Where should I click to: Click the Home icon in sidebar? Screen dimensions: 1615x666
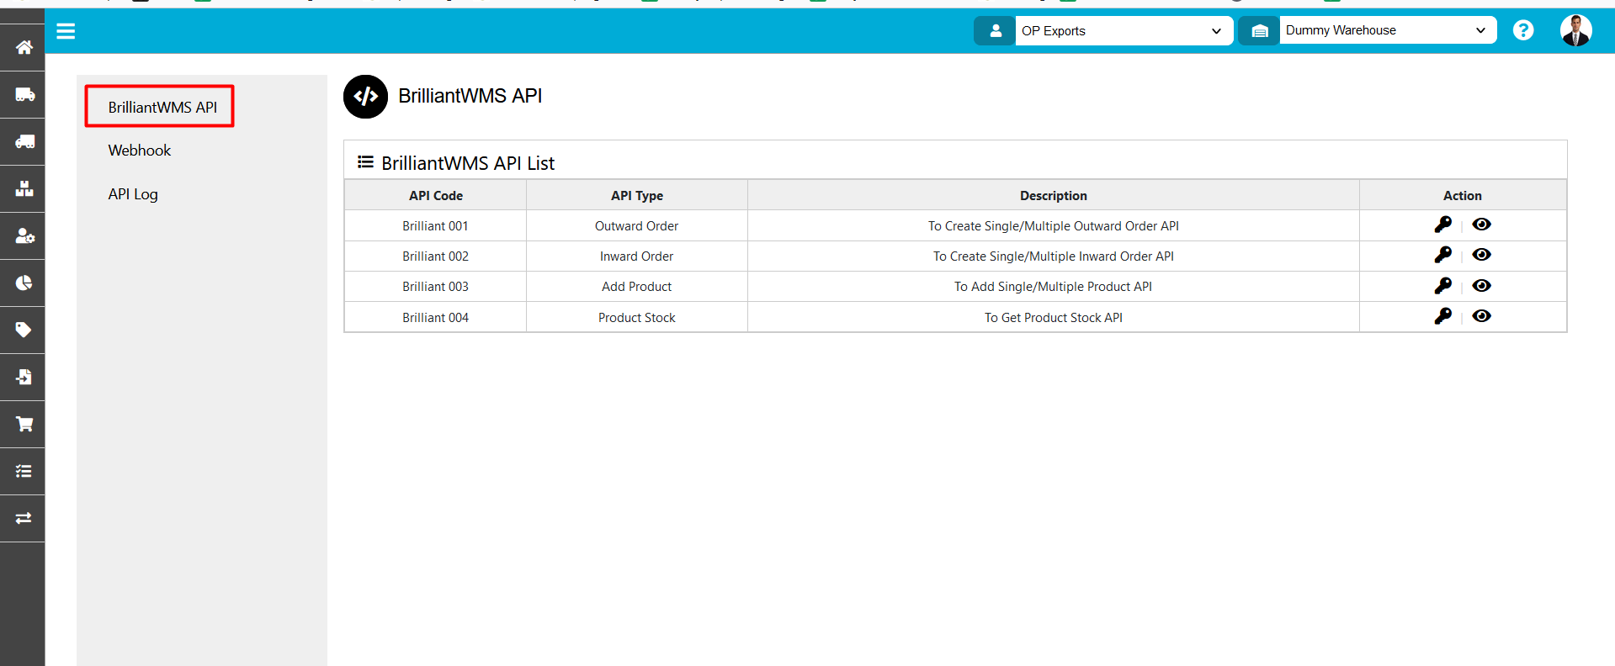tap(24, 47)
